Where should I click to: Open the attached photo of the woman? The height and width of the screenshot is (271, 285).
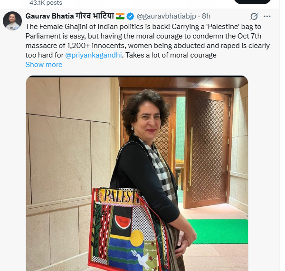[137, 174]
